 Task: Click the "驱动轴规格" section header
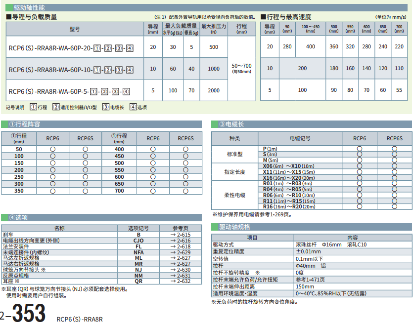point(312,227)
